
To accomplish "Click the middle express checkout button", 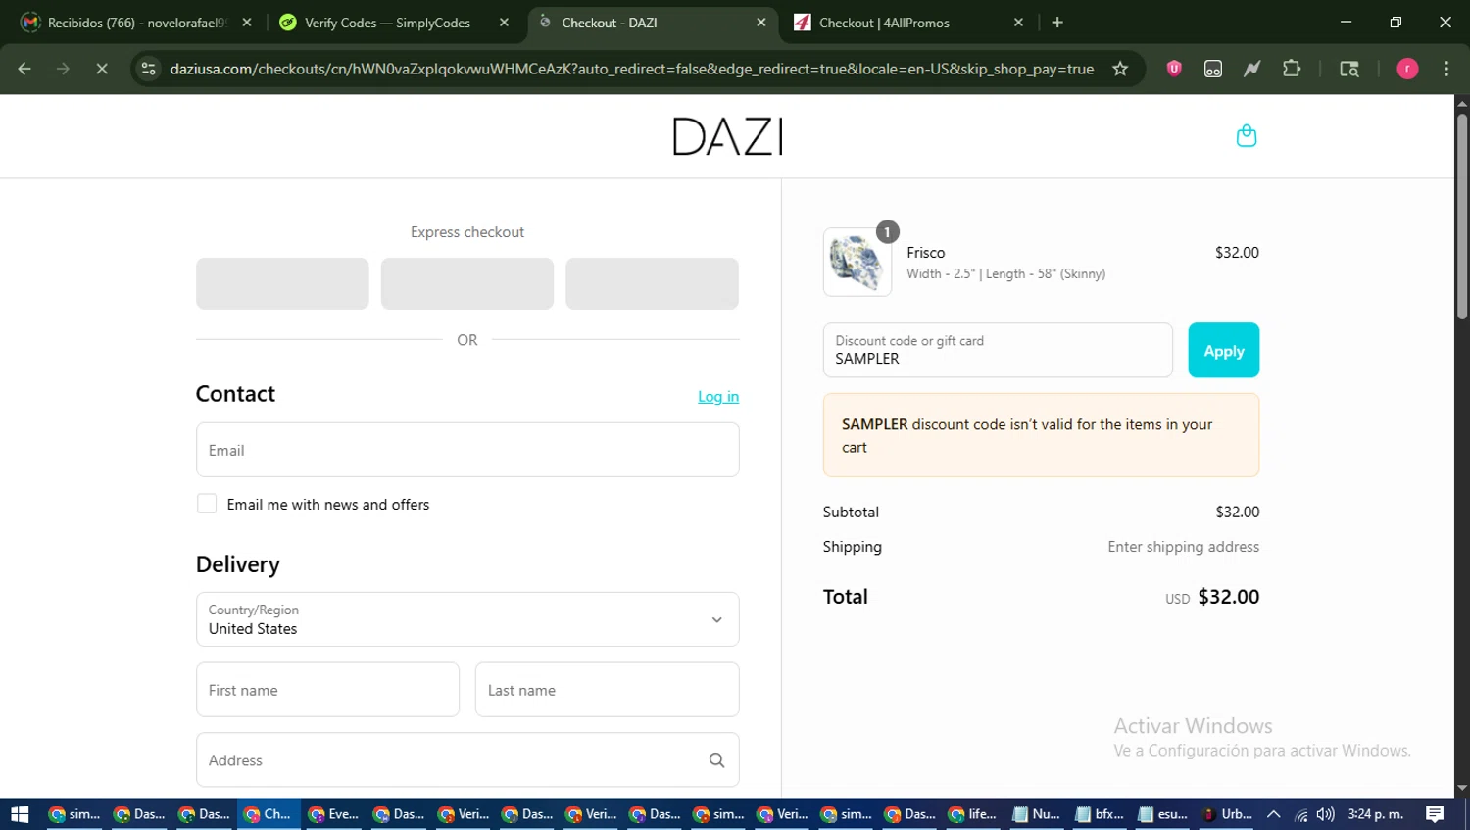I will click(x=467, y=283).
